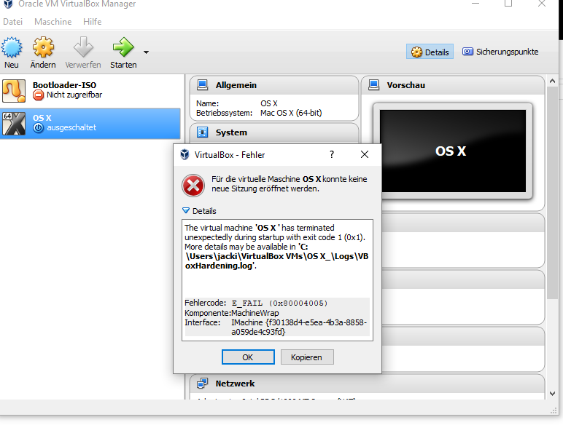Screen dimensions: 563x425
Task: Click the IMachine interface GUID text
Action: pyautogui.click(x=299, y=327)
